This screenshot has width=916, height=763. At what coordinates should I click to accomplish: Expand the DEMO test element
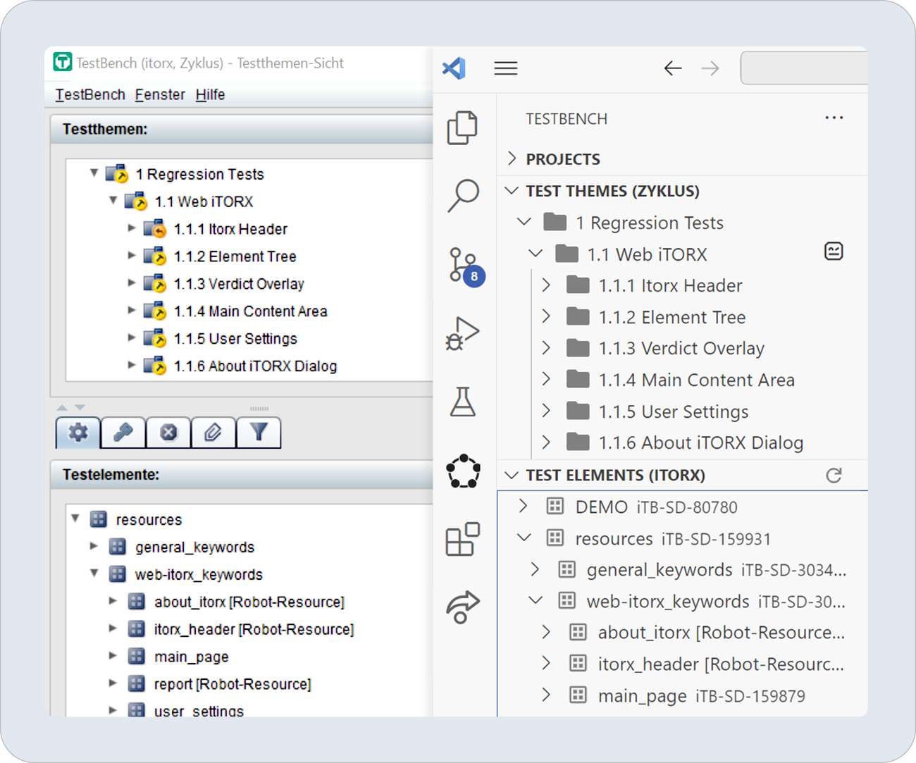tap(524, 507)
